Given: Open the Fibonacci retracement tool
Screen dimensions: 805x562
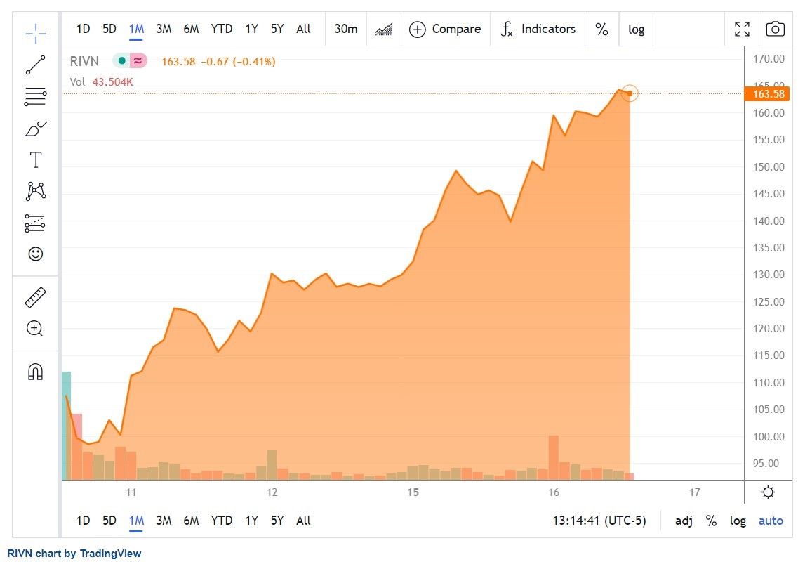Looking at the screenshot, I should (x=35, y=97).
